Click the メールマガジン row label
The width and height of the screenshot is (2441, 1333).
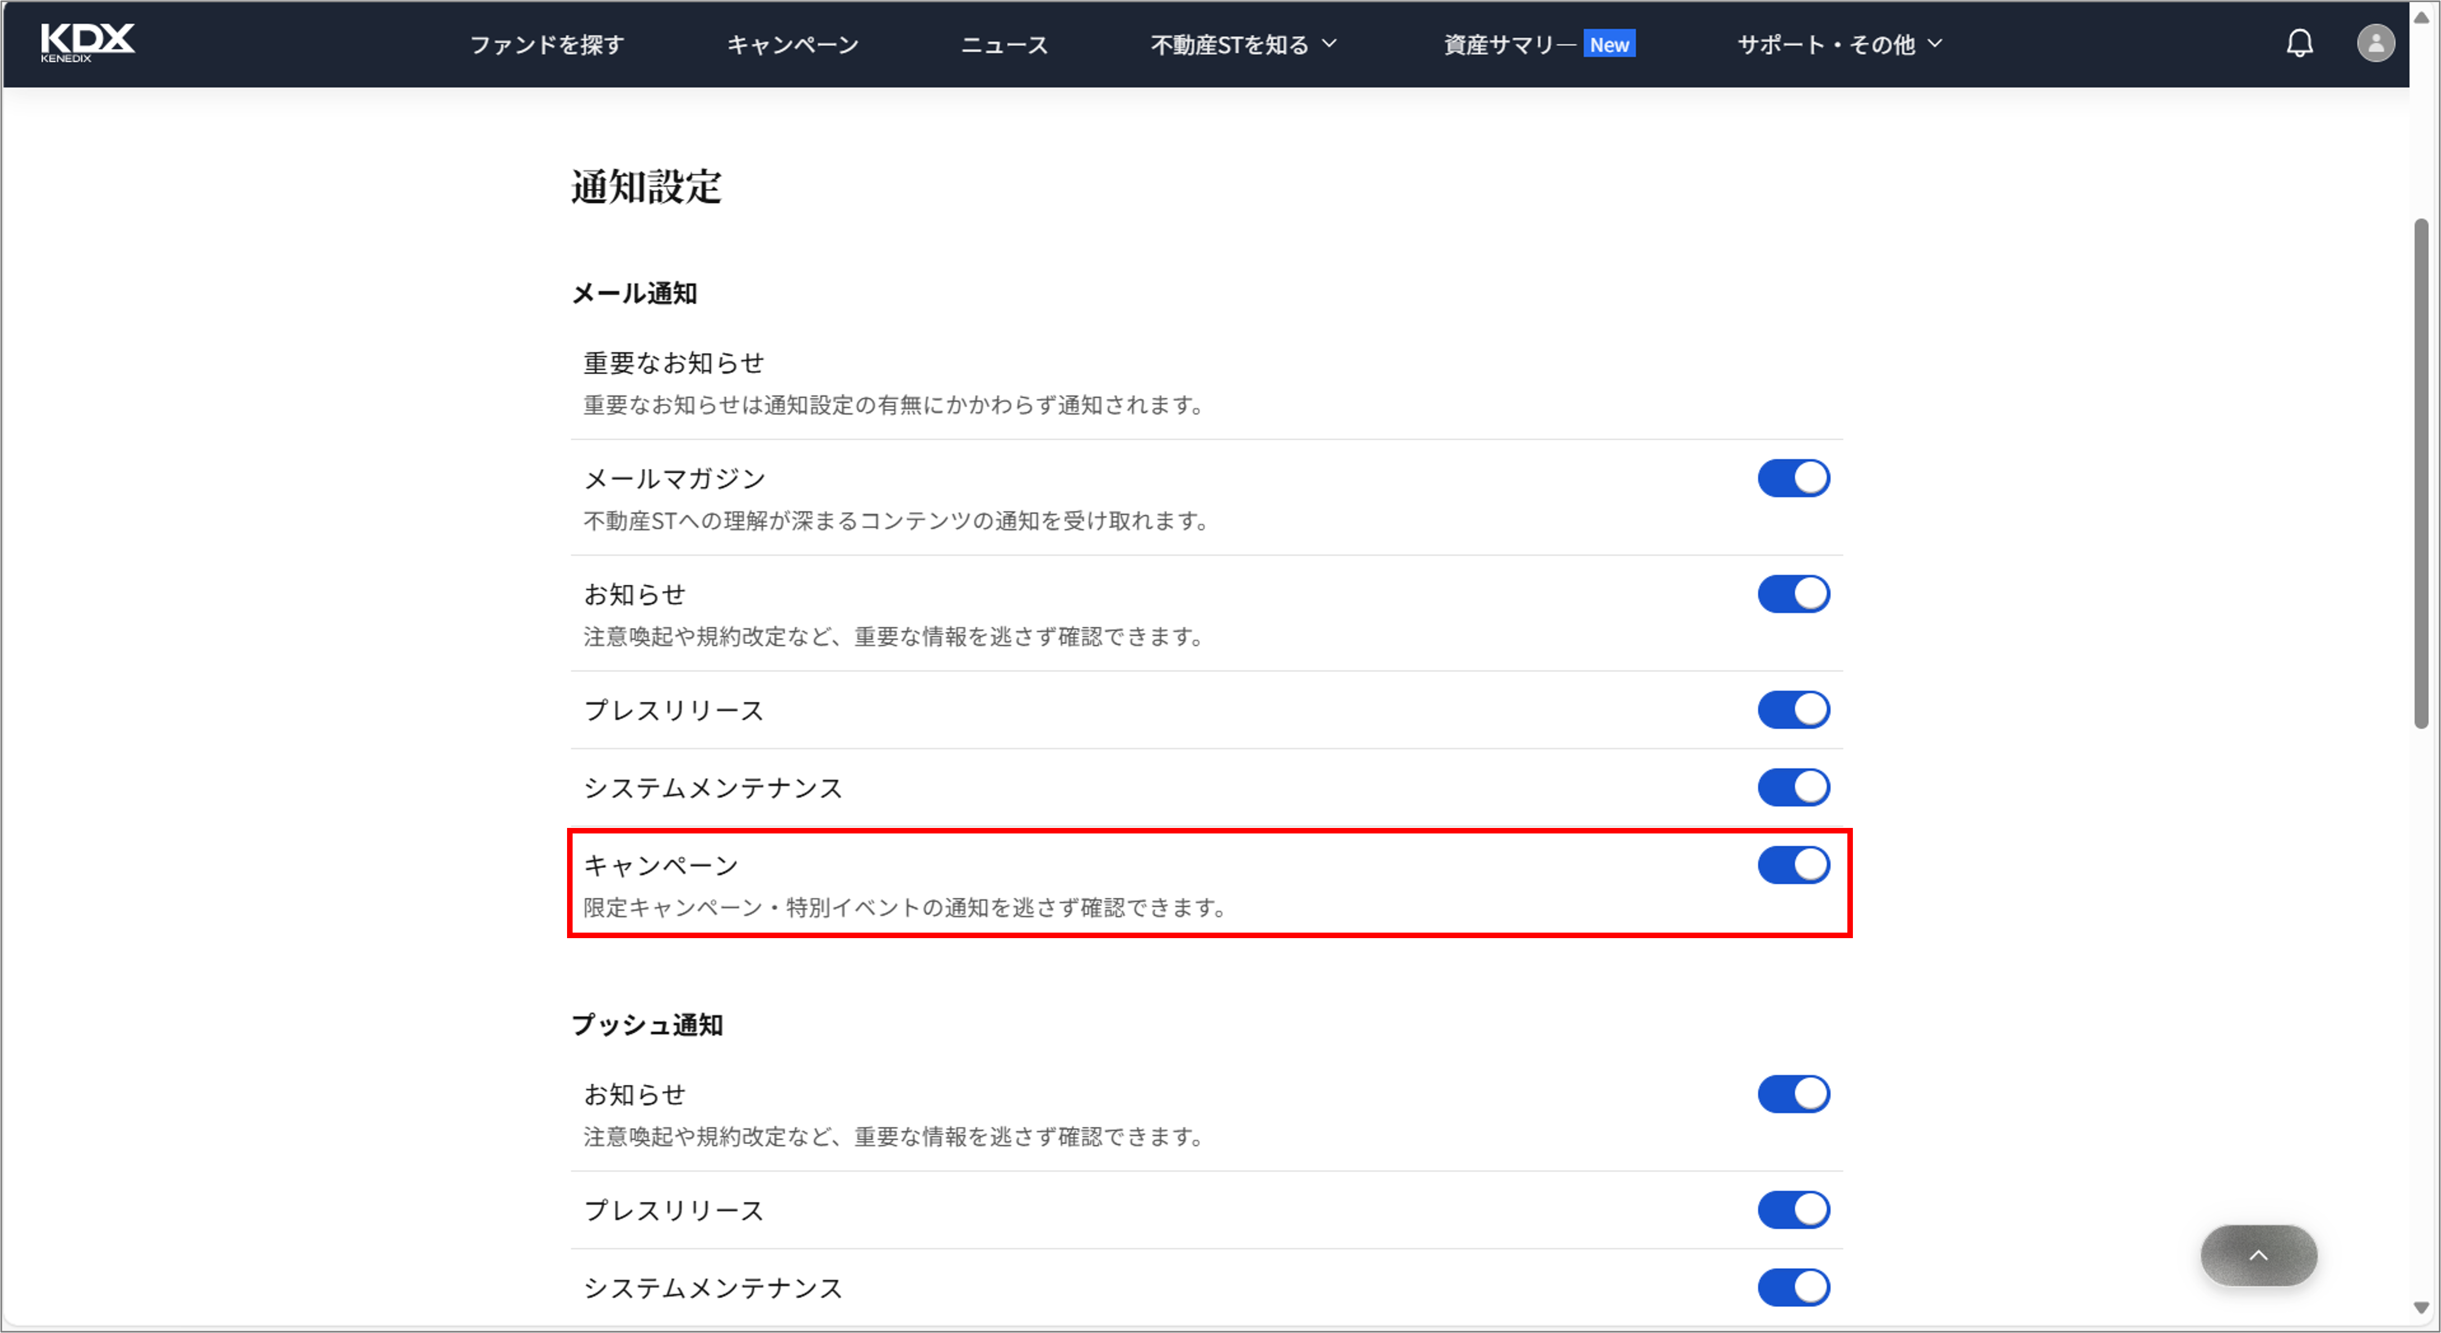[674, 478]
